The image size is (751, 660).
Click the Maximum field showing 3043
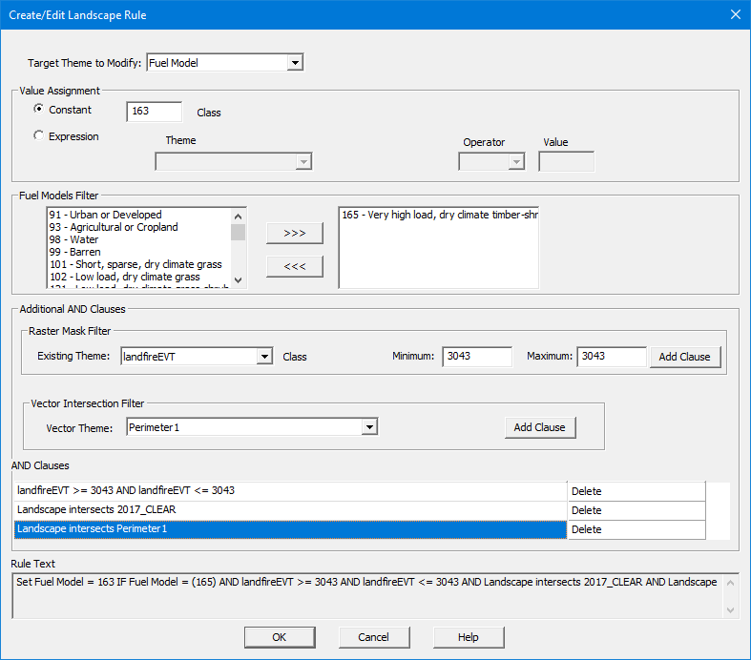tap(612, 357)
